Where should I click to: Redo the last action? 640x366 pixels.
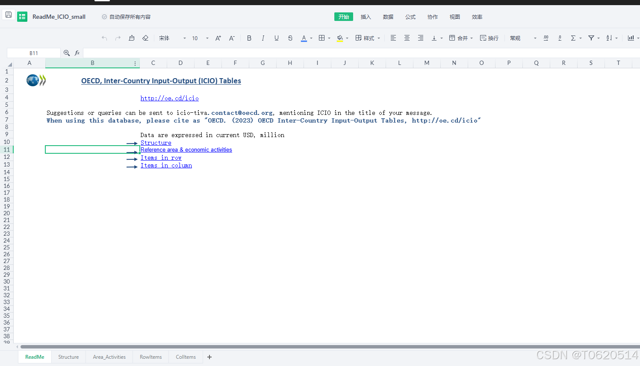[x=118, y=38]
